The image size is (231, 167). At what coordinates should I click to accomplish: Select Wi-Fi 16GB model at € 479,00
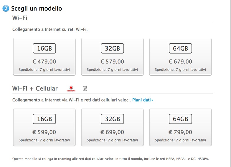[44, 57]
